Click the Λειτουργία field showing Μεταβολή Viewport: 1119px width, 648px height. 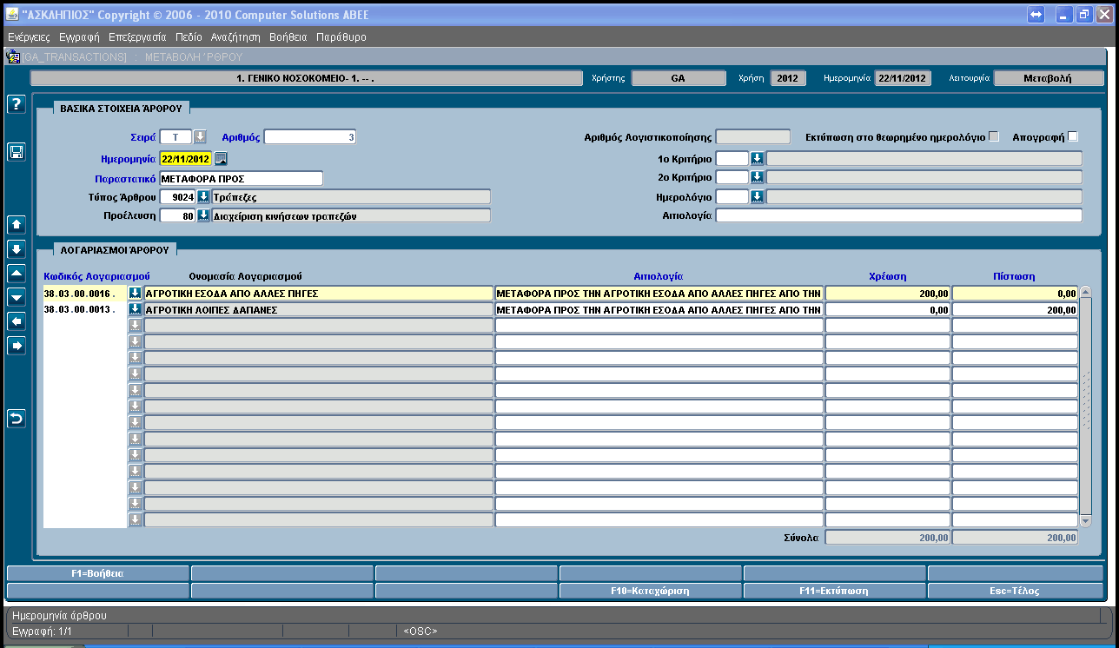tap(1048, 77)
